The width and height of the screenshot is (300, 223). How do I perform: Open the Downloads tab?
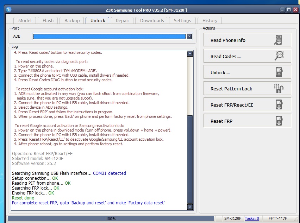click(152, 20)
